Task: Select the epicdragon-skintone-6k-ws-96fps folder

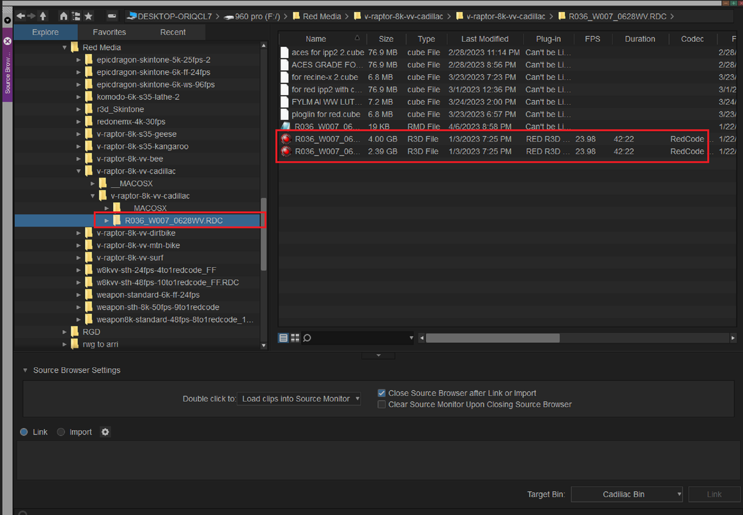Action: coord(156,84)
